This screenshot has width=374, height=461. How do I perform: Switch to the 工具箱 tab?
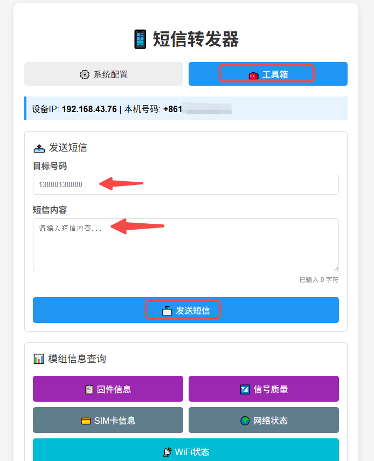[x=268, y=74]
